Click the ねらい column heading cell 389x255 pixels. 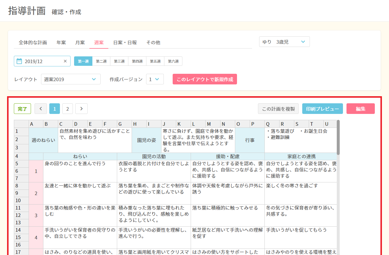pyautogui.click(x=80, y=156)
